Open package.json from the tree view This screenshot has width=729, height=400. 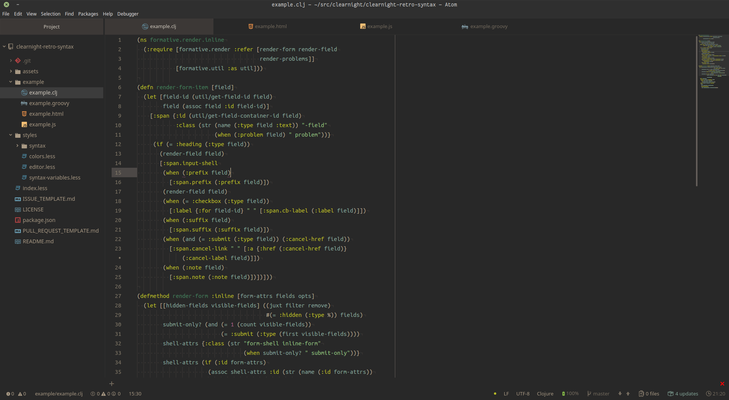pos(39,220)
